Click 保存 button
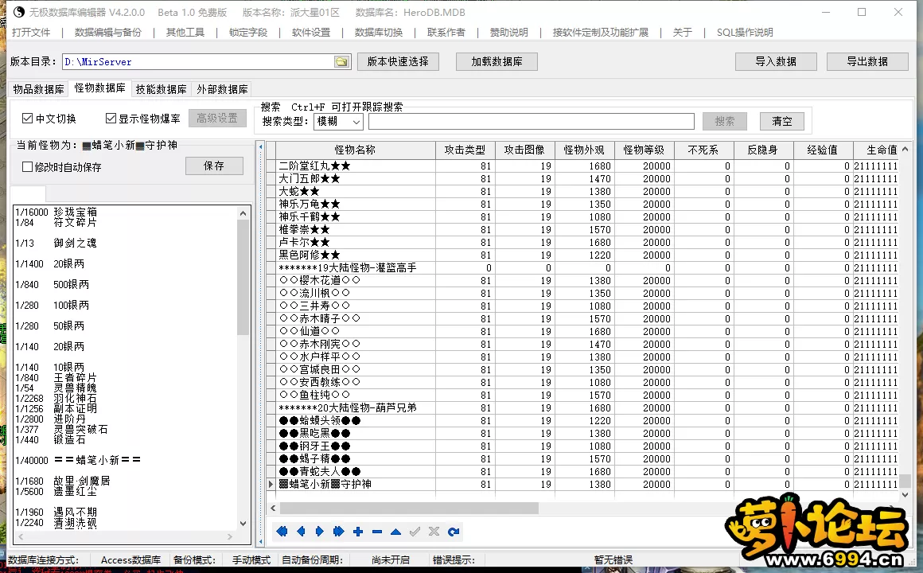Image resolution: width=923 pixels, height=573 pixels. (214, 166)
